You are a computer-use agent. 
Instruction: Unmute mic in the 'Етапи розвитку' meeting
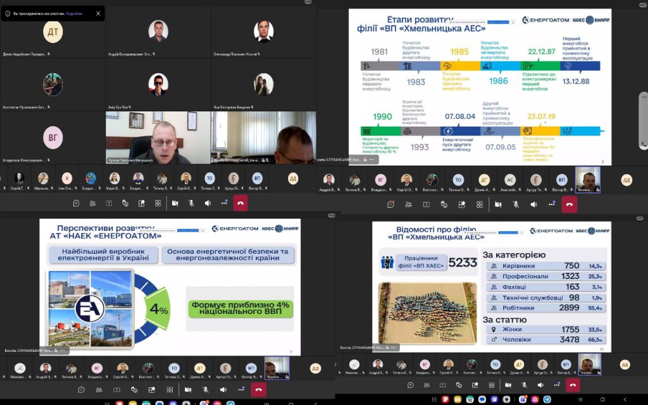[516, 204]
